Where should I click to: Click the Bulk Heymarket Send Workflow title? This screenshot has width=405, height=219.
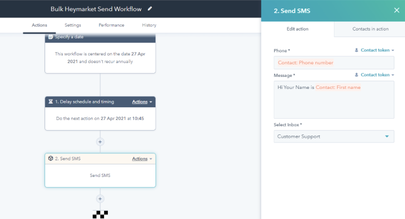pyautogui.click(x=96, y=9)
